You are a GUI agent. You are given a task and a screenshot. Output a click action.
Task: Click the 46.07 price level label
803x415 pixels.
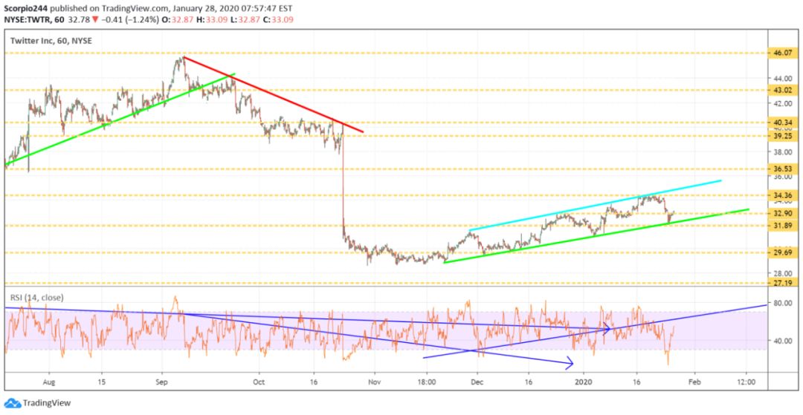(782, 52)
